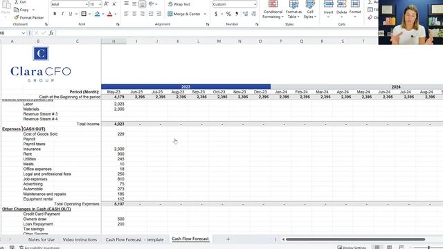Apply fill color with the paint bucket icon
The image size is (443, 249).
point(97,14)
